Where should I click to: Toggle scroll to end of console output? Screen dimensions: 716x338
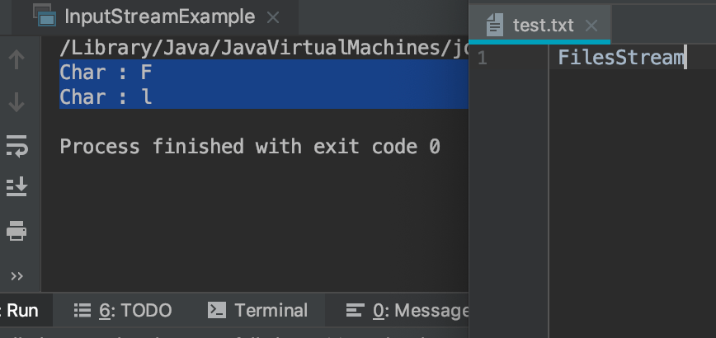(x=16, y=187)
